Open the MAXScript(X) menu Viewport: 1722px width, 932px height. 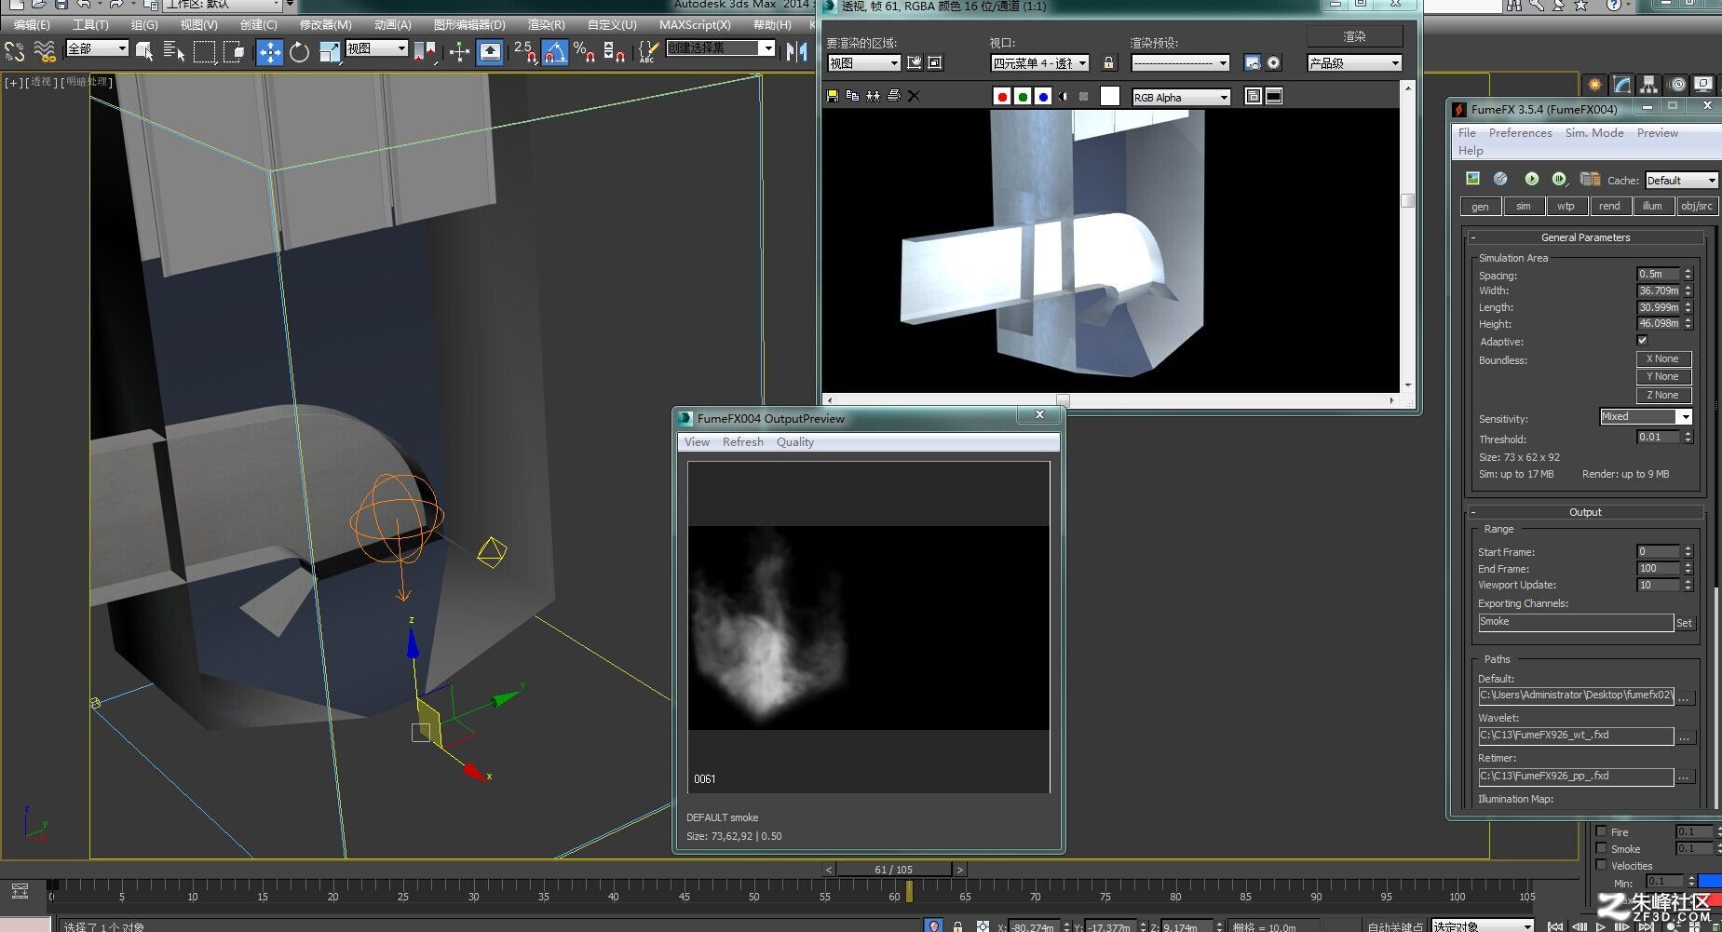coord(695,24)
